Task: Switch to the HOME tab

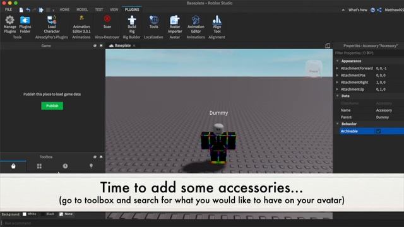Action: pyautogui.click(x=64, y=9)
